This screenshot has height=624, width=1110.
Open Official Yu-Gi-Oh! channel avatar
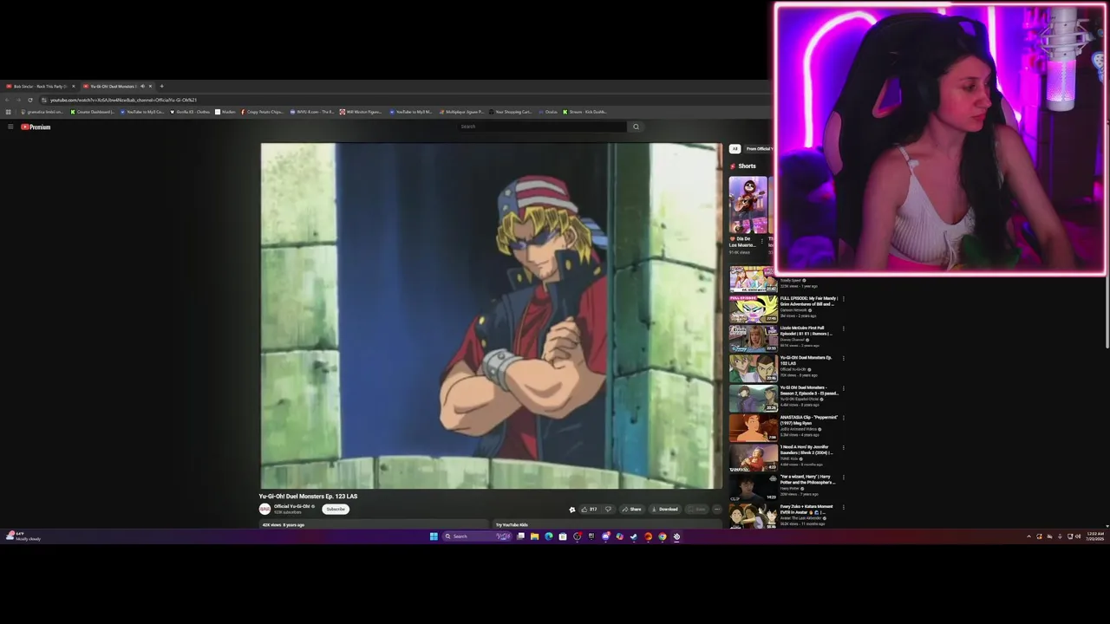click(x=265, y=509)
